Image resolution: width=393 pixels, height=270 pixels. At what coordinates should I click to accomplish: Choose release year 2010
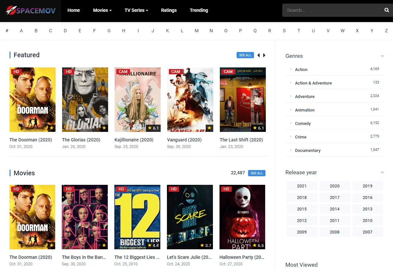click(367, 221)
